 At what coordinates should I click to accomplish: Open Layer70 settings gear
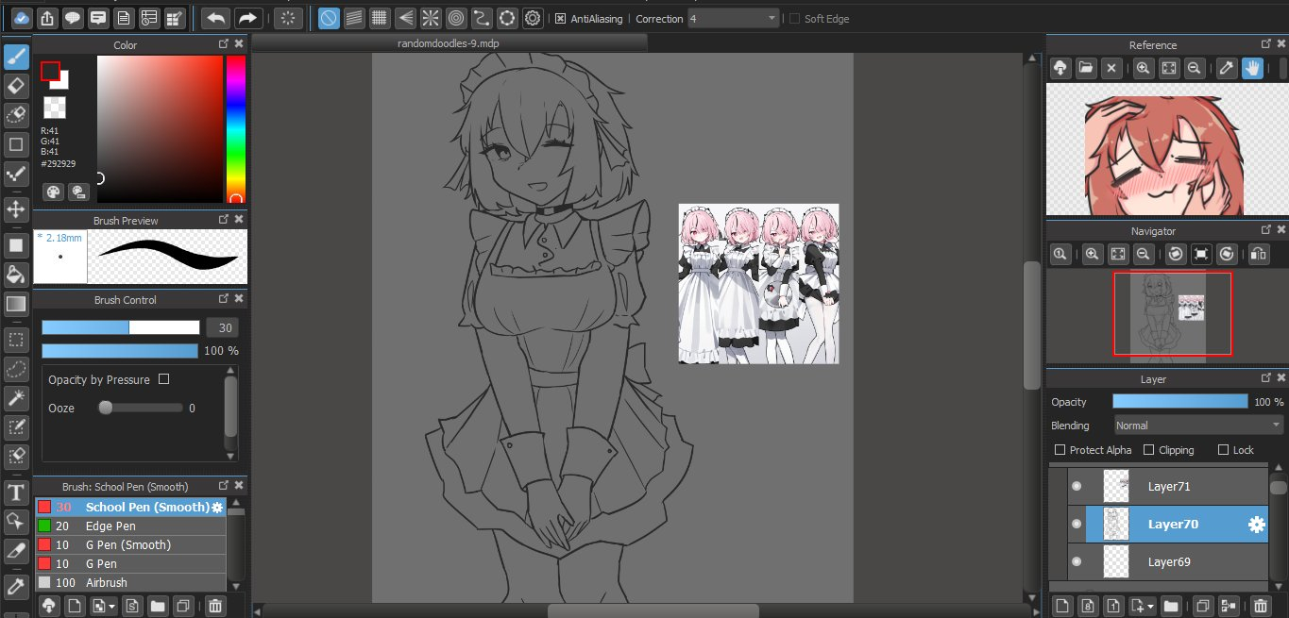point(1256,525)
